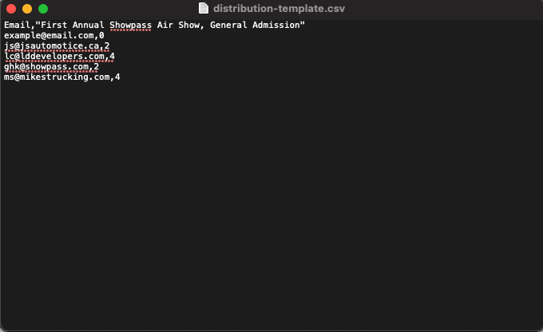Click the quantity 4 after lc@lddevelopers.com
543x332 pixels.
(x=113, y=56)
